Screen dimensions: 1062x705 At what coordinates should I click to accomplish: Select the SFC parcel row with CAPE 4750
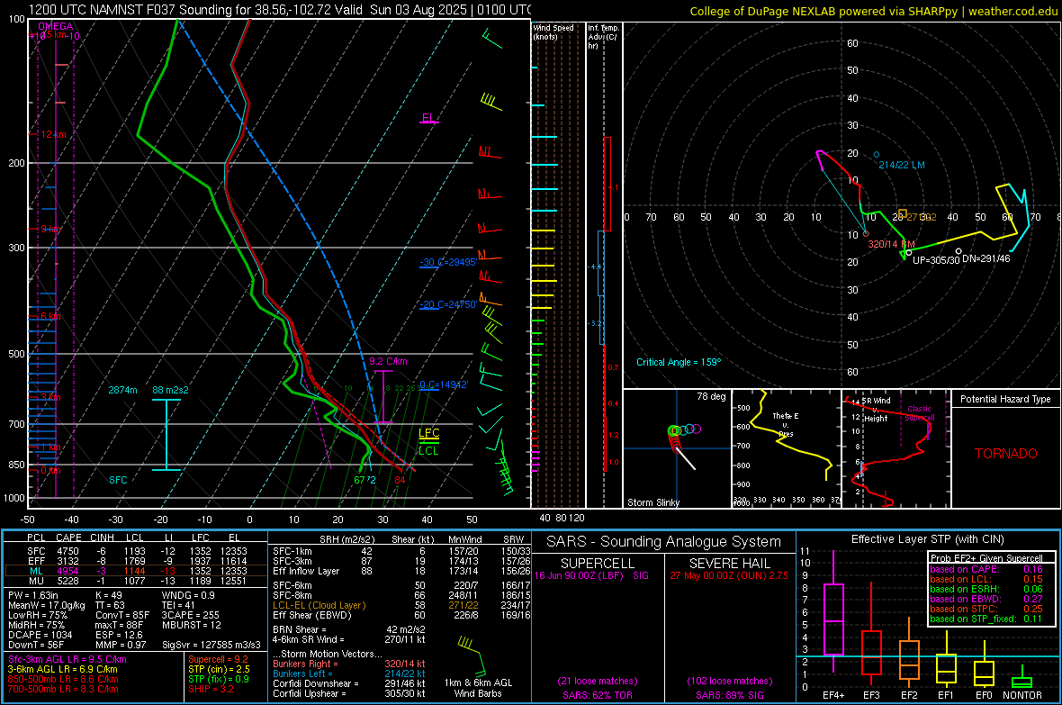coord(136,551)
